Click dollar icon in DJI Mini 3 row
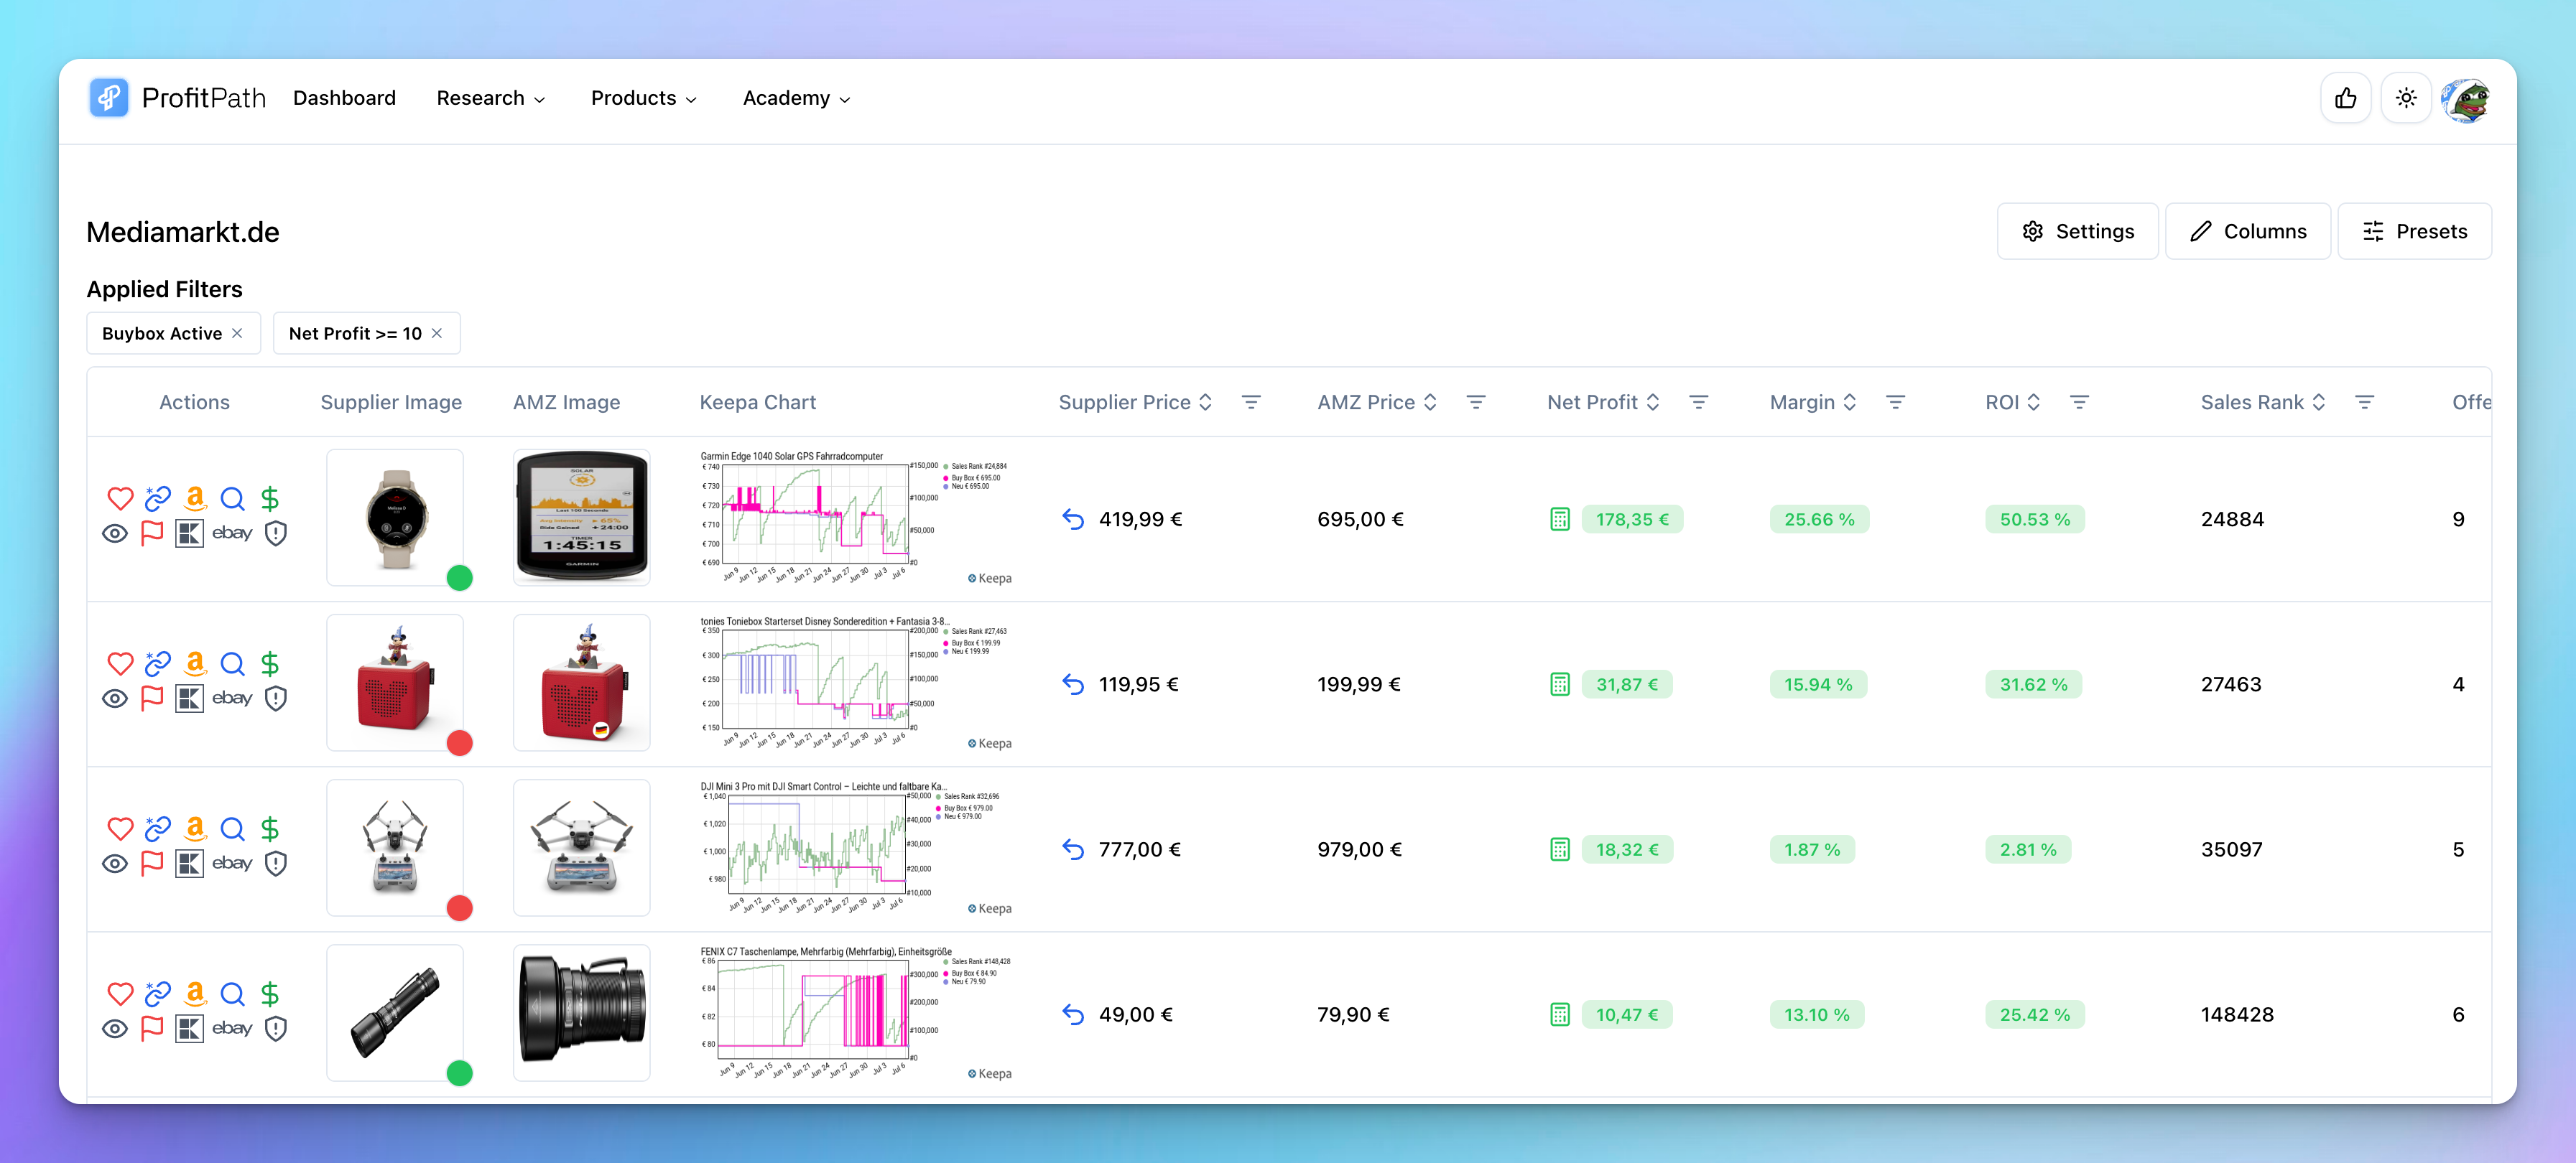The image size is (2576, 1163). pyautogui.click(x=270, y=828)
